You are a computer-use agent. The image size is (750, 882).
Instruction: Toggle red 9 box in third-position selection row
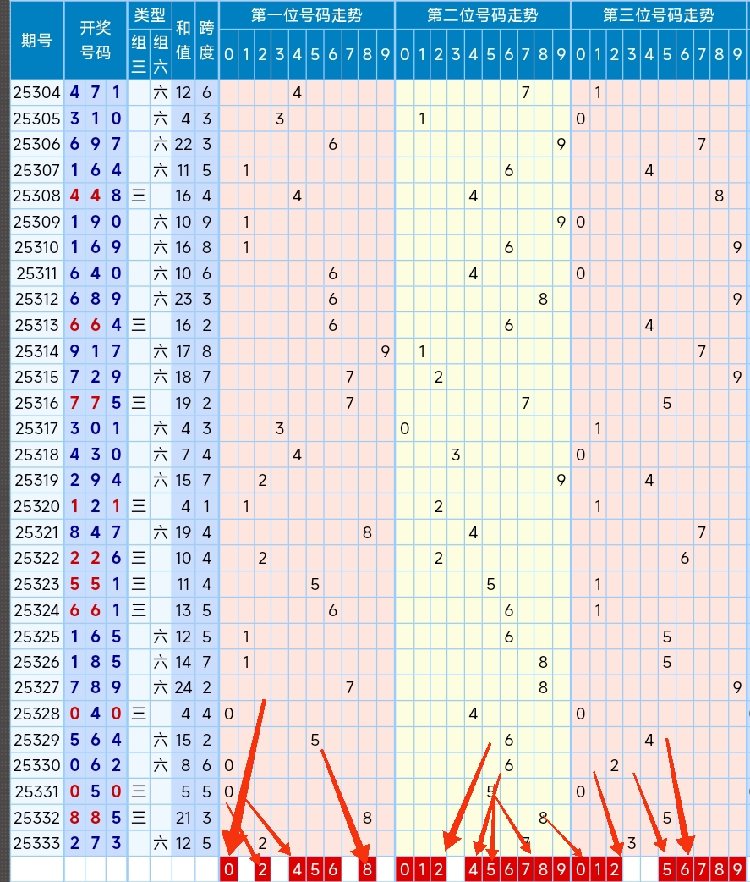coord(737,869)
